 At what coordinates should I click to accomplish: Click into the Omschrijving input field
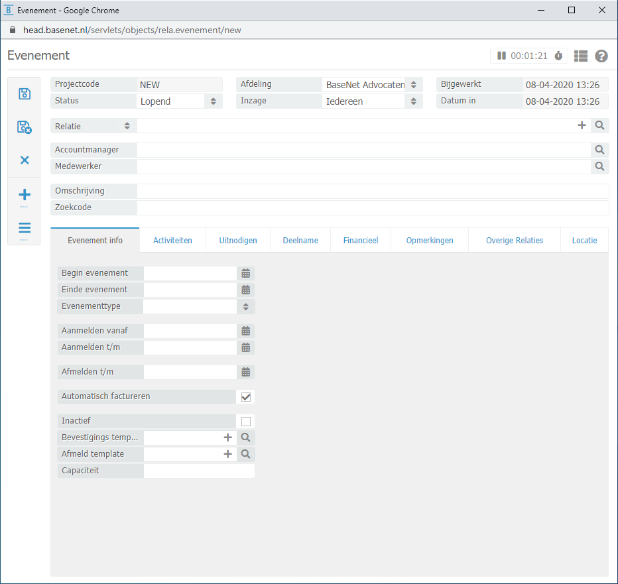pyautogui.click(x=373, y=191)
